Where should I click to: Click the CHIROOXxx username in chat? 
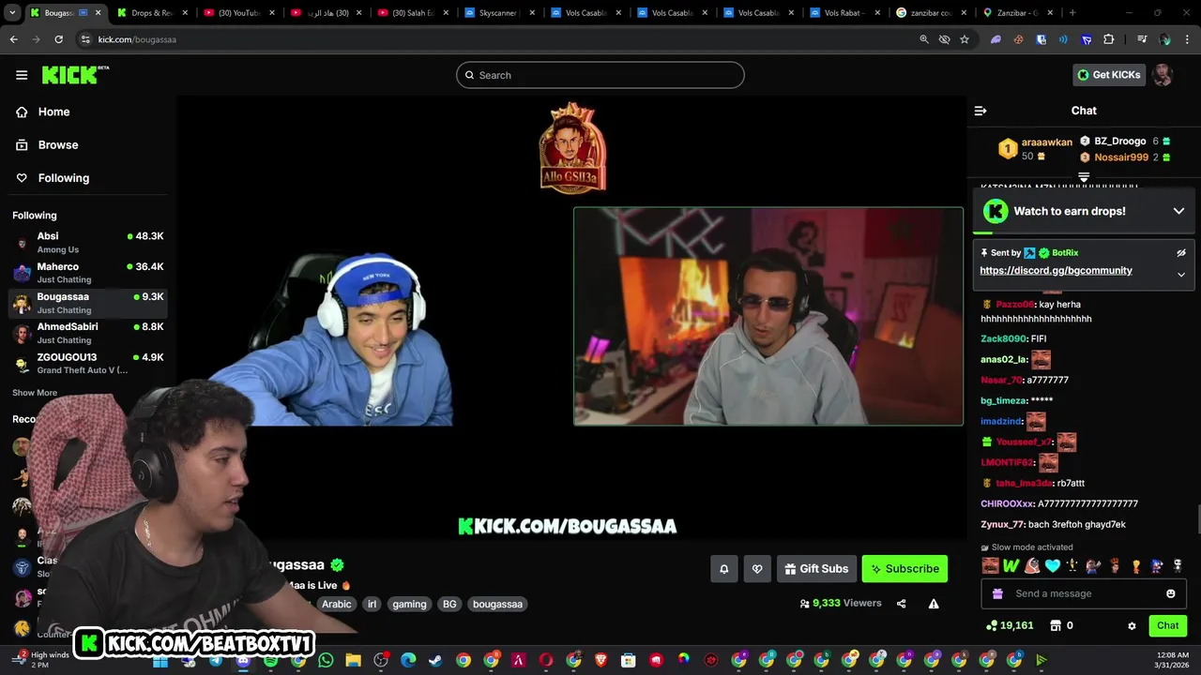click(x=1007, y=503)
